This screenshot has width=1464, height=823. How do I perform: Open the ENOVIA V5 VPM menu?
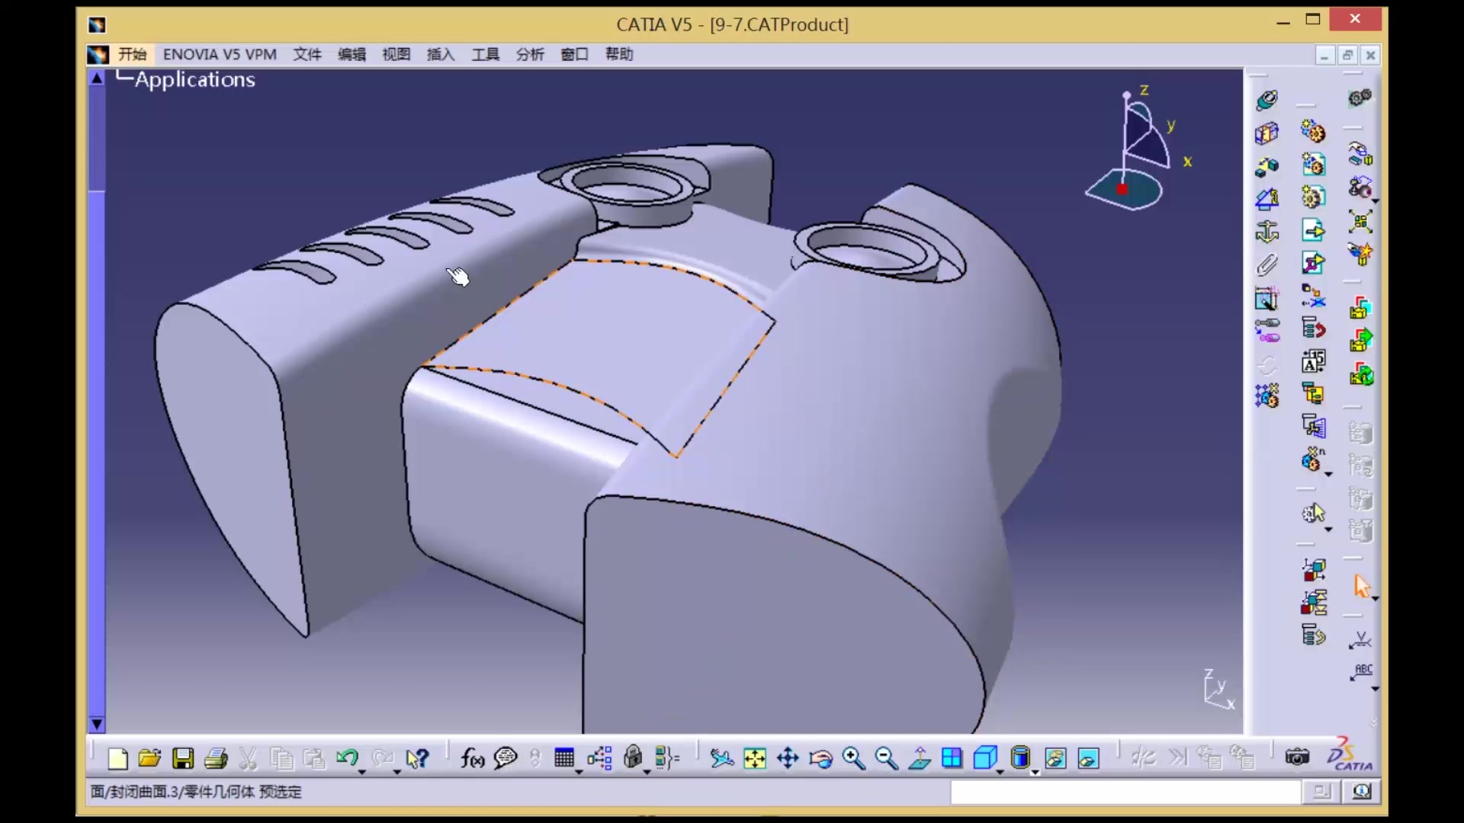point(220,54)
